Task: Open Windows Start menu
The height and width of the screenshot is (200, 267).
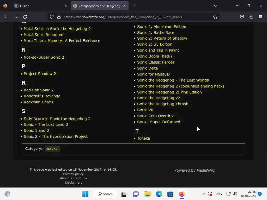Action: [85, 194]
